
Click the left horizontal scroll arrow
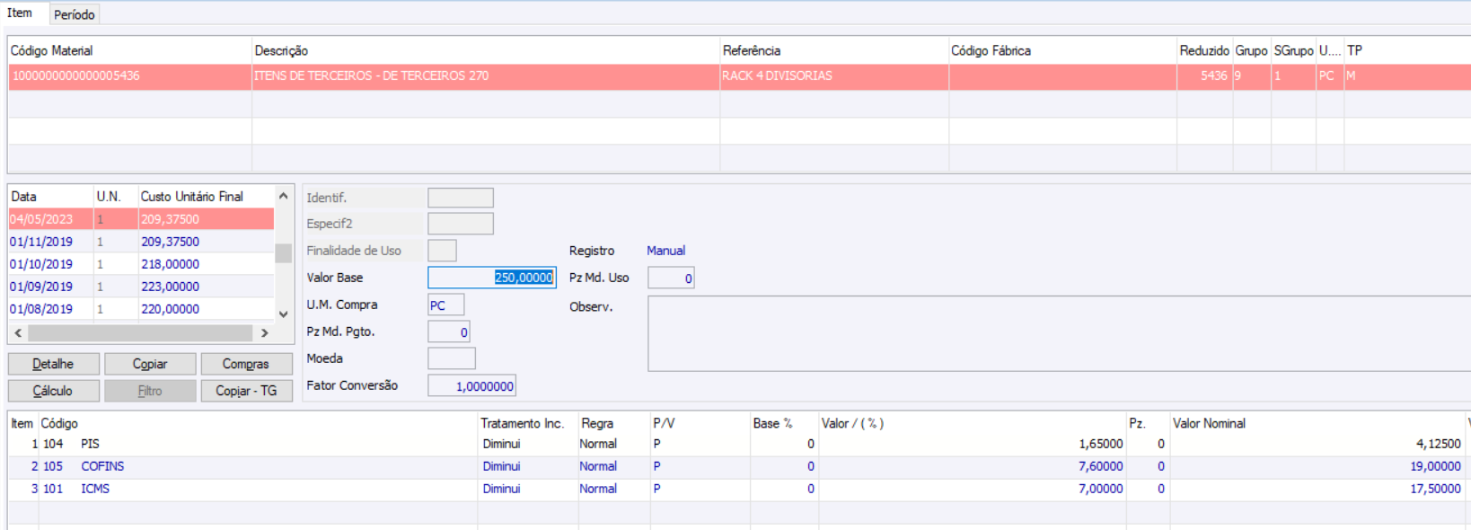click(18, 332)
